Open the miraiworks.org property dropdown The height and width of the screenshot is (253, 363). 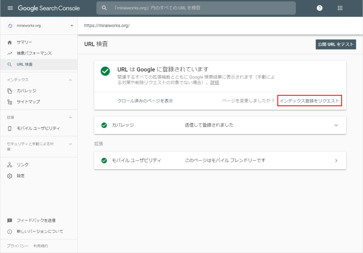click(72, 25)
